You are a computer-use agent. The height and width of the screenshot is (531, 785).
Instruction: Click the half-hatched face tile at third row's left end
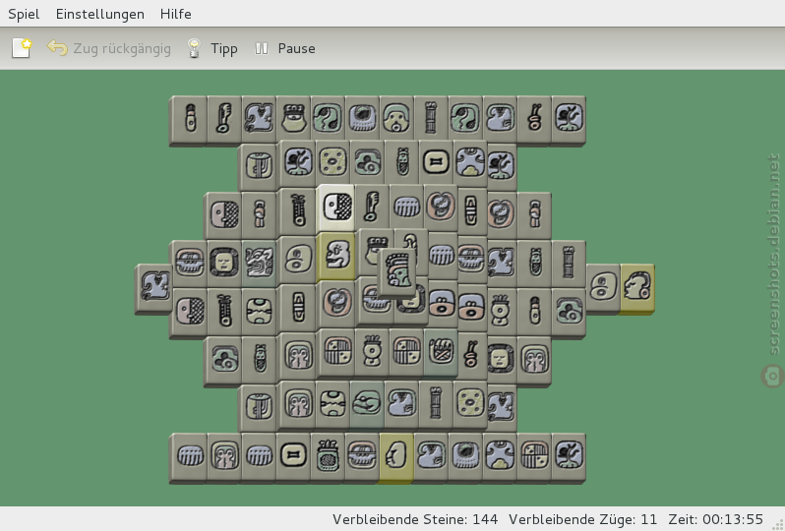(223, 215)
